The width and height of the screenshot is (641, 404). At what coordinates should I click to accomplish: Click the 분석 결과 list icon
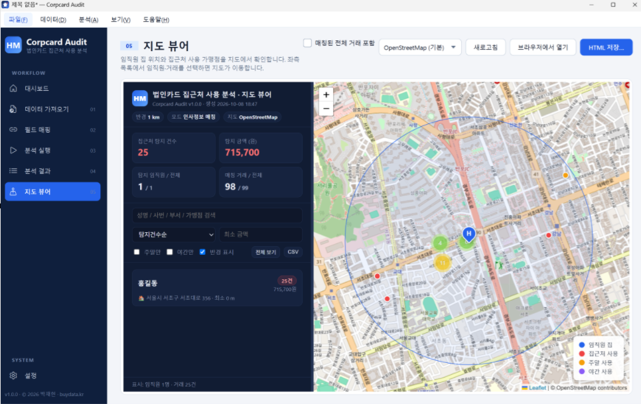point(13,170)
